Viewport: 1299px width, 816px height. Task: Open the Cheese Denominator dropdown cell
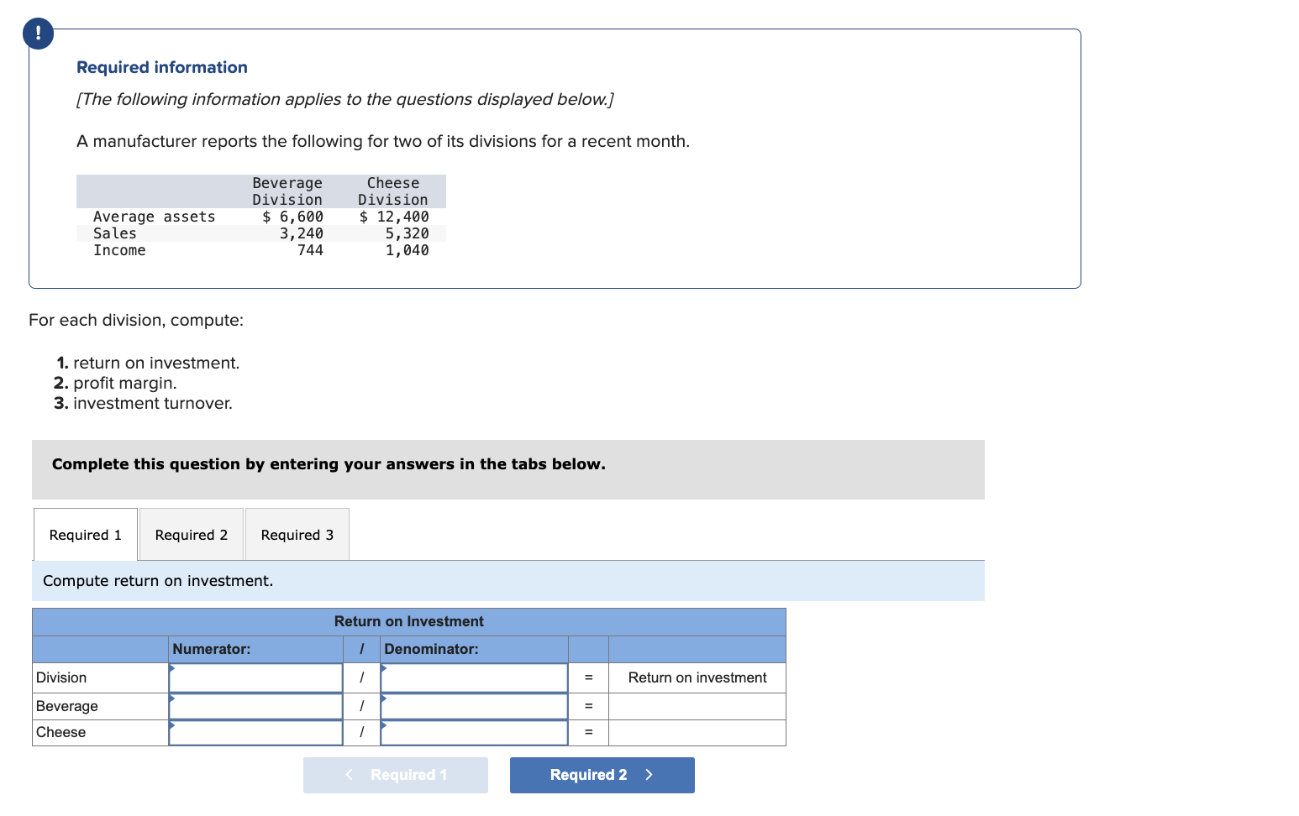[474, 732]
